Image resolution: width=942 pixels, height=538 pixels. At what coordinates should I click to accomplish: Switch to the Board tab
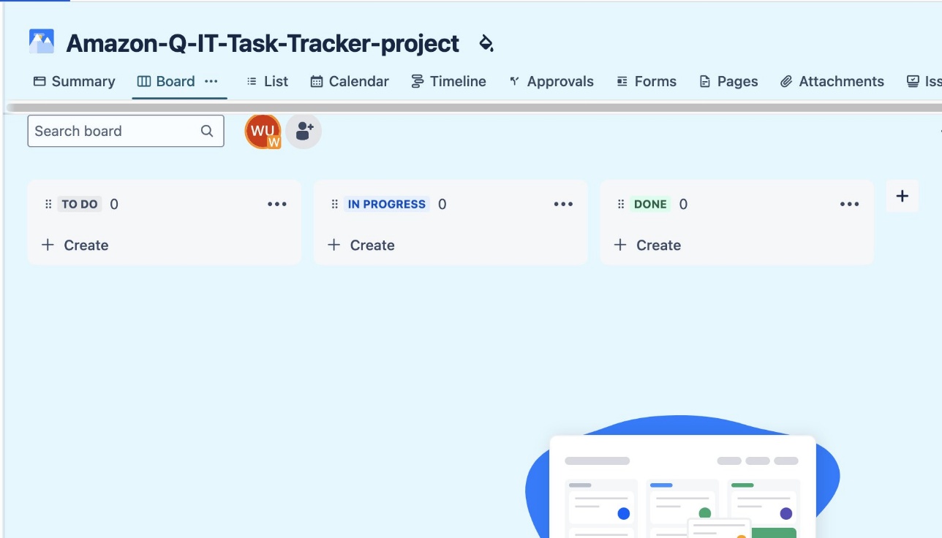[x=166, y=81]
